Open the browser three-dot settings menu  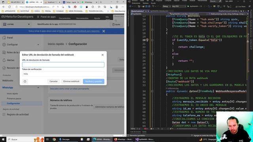123,7
